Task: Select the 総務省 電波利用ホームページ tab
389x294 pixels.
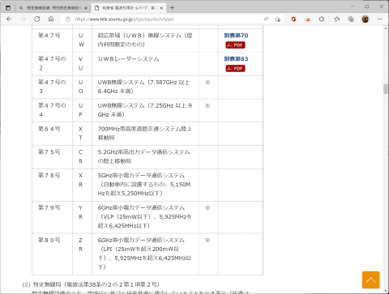Action: [x=129, y=8]
